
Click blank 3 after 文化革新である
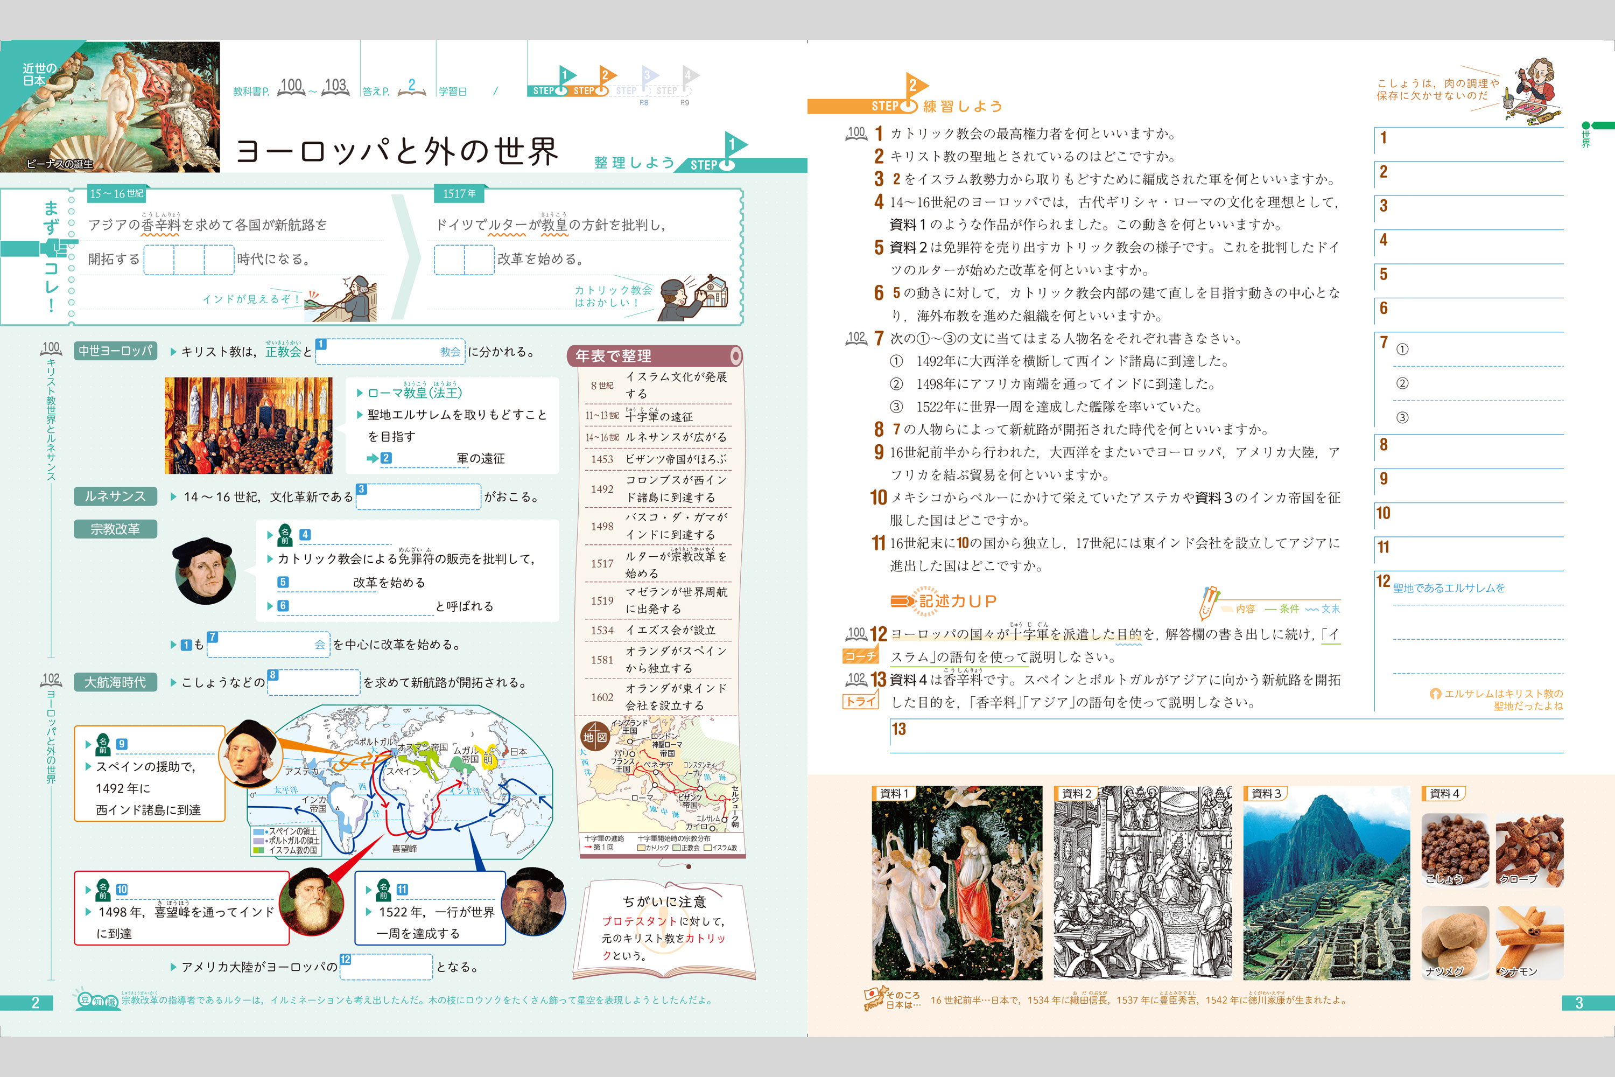(418, 496)
